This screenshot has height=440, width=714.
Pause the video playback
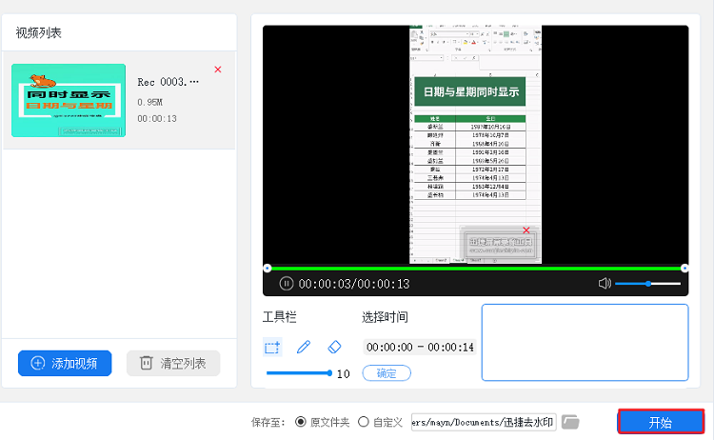point(286,284)
